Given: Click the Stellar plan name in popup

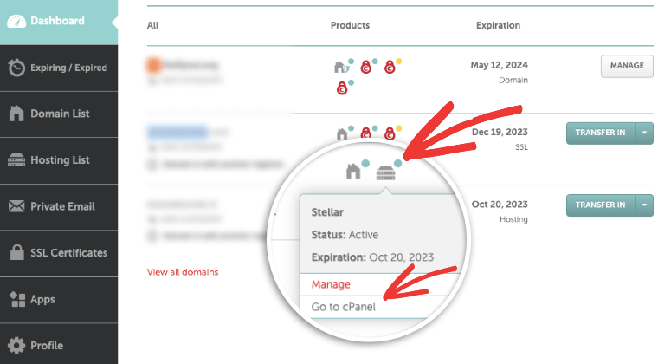Looking at the screenshot, I should pos(327,212).
